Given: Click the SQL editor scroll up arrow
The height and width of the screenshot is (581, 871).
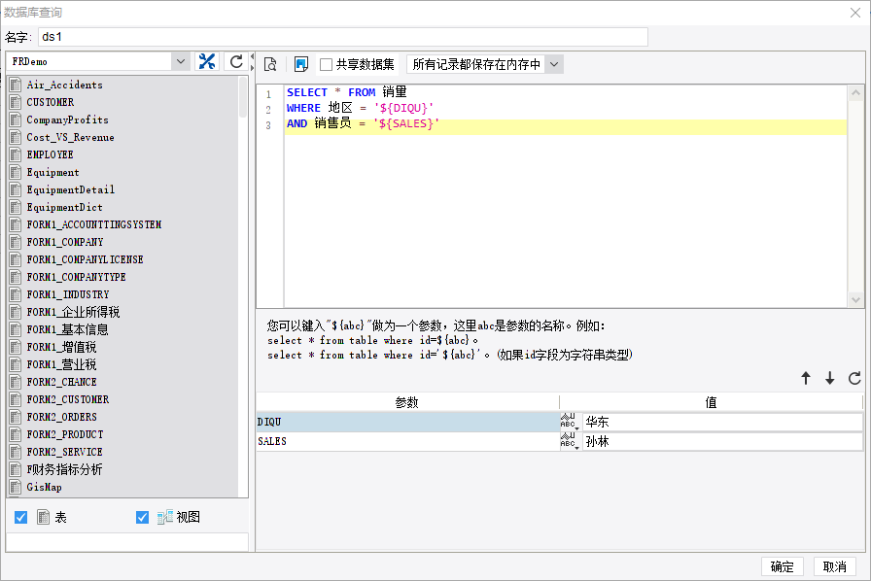Looking at the screenshot, I should [855, 92].
